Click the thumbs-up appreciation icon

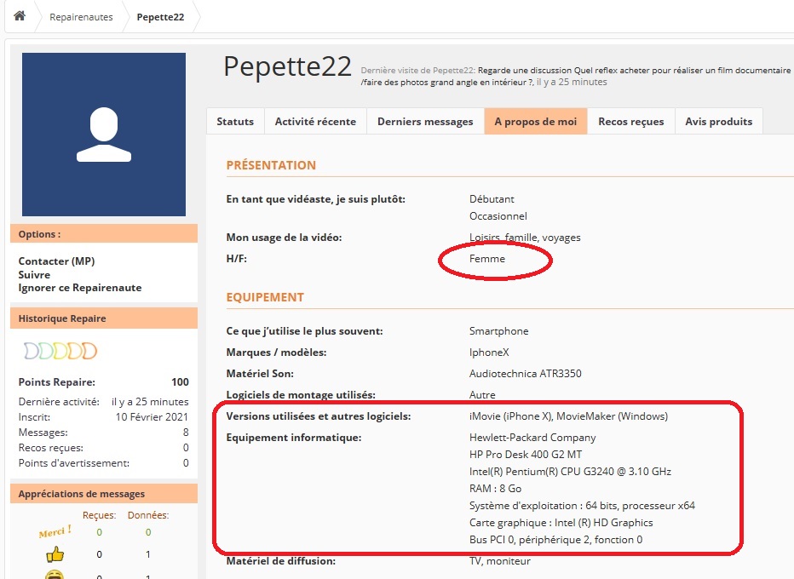55,554
